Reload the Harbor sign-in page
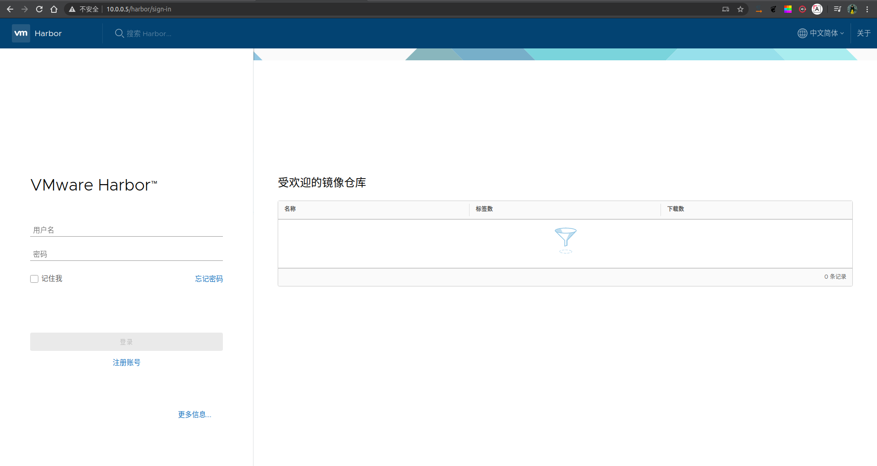Viewport: 877px width, 466px height. 39,9
